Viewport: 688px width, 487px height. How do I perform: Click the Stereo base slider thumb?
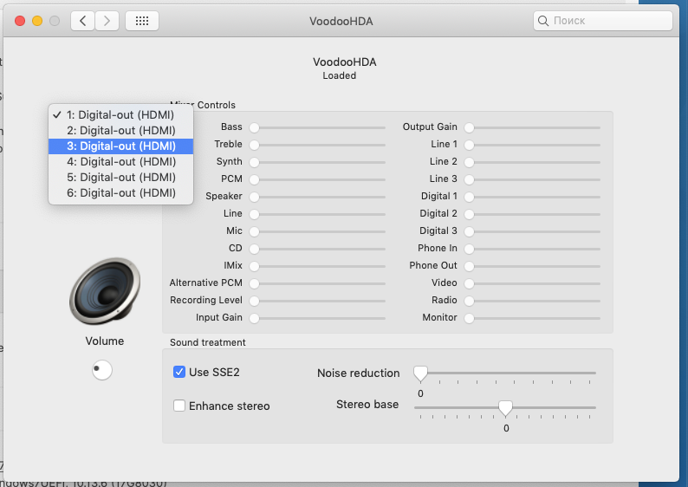tap(505, 408)
